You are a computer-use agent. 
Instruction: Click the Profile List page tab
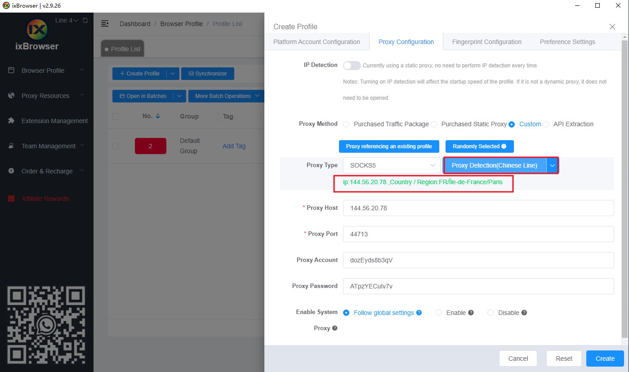coord(122,49)
